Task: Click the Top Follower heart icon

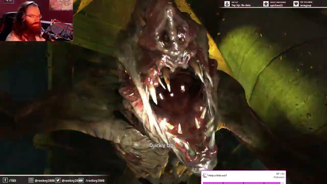Action: 296,4
